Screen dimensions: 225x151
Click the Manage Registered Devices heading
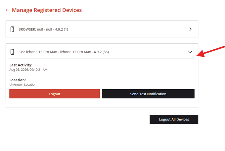pos(47,10)
